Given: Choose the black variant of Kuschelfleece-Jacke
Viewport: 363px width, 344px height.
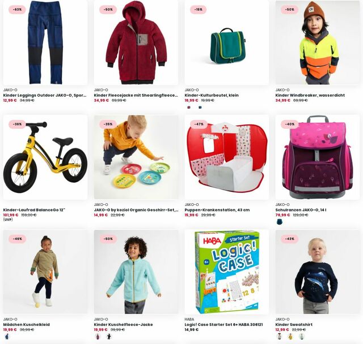Looking at the screenshot, I should [109, 337].
